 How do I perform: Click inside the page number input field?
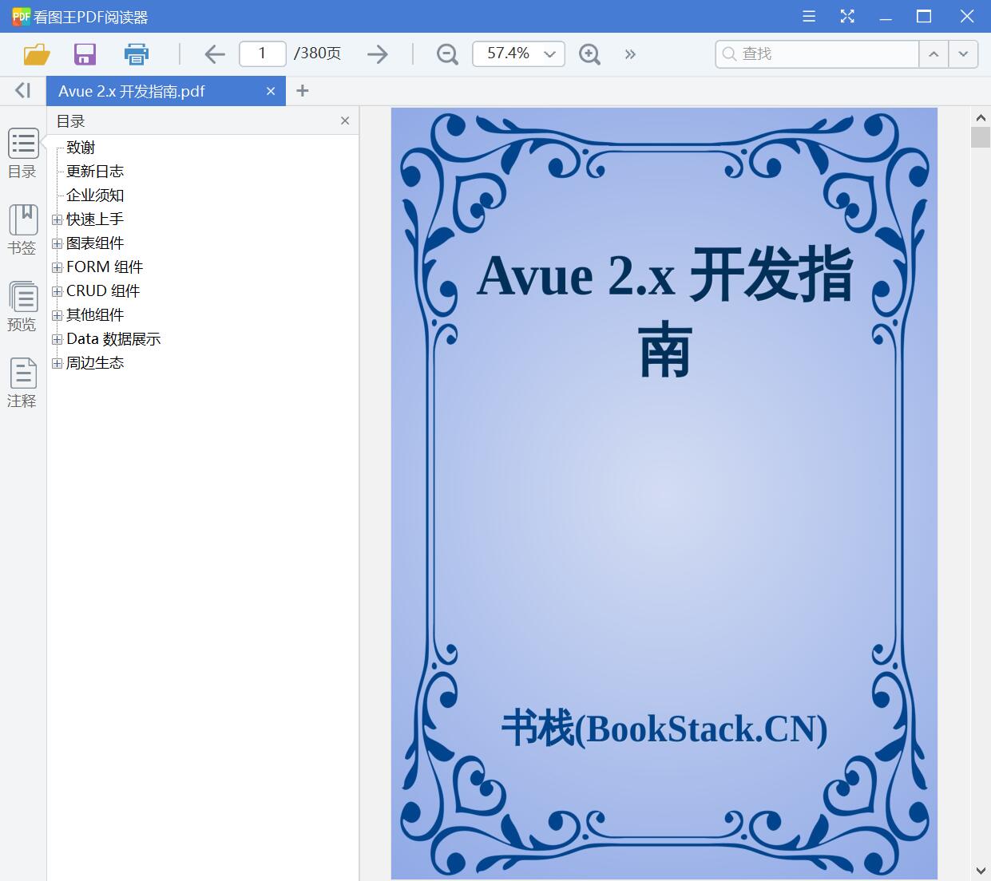point(262,53)
